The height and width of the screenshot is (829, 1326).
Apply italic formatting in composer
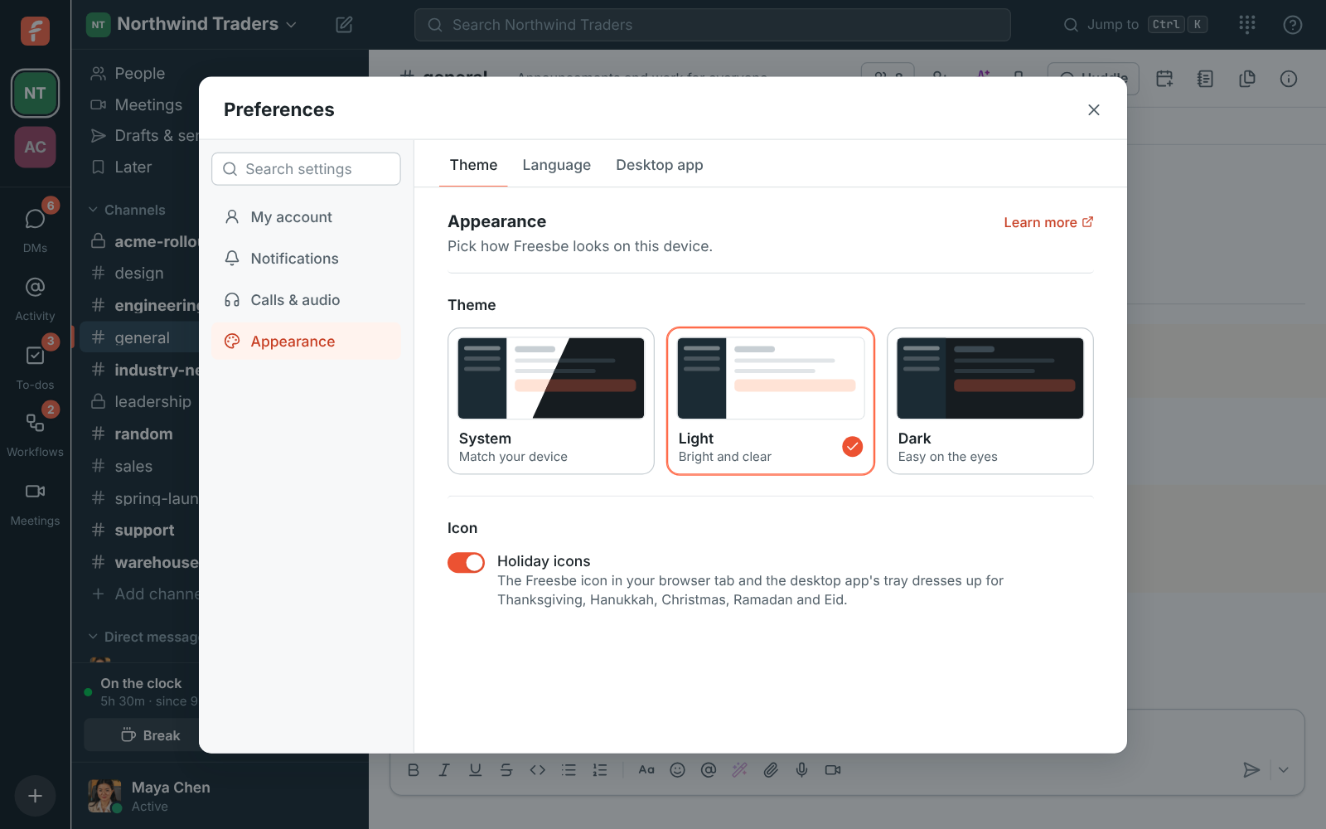(x=444, y=770)
